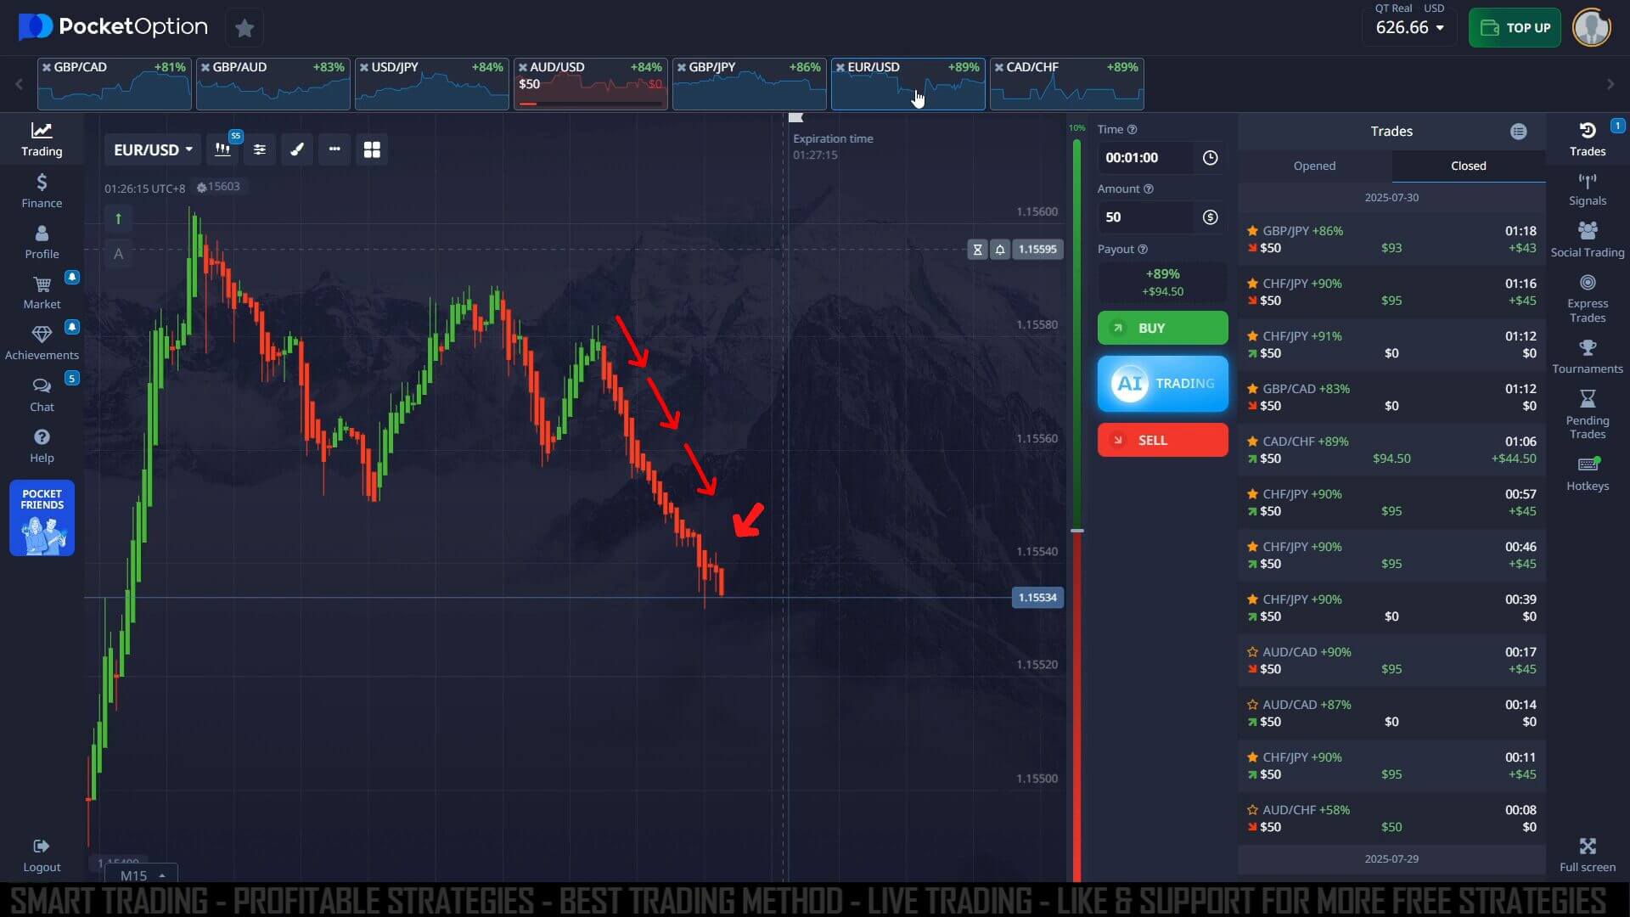This screenshot has height=917, width=1630.
Task: Click the favorites star next to the logo
Action: [x=244, y=28]
